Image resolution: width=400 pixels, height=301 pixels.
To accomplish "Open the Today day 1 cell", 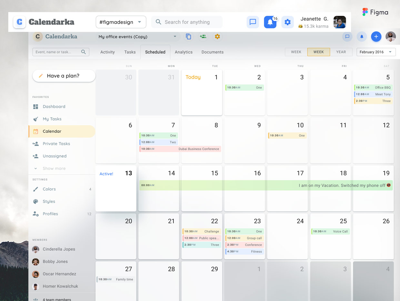I will click(x=202, y=92).
